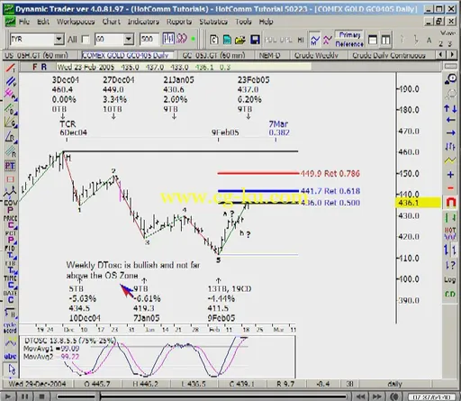Open the 60 period dropdown
461x401 pixels.
coord(129,39)
